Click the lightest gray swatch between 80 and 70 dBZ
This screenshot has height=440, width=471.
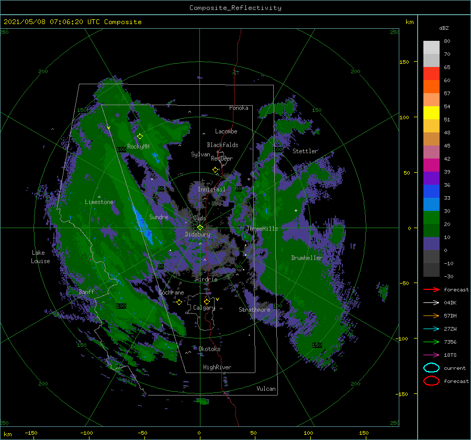click(x=431, y=48)
